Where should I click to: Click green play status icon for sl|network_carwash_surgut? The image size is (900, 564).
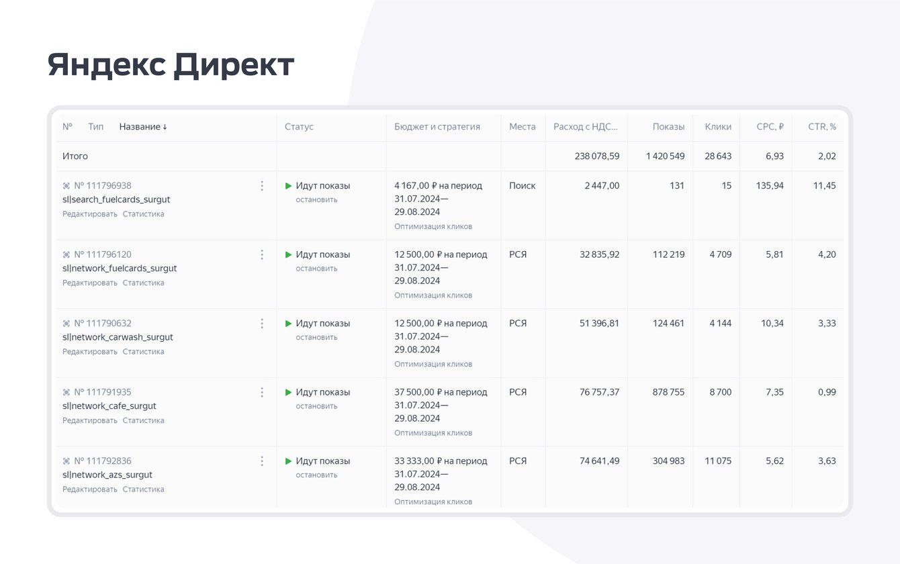289,324
